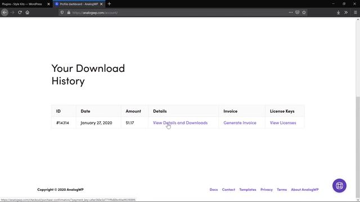The image size is (360, 202).
Task: Click the padlock site security icon
Action: pyautogui.click(x=69, y=12)
